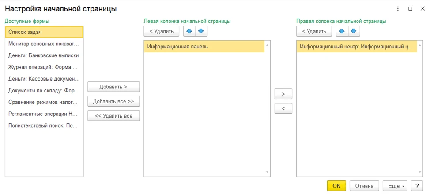
Task: Click < Удалить above right column
Action: coord(314,31)
